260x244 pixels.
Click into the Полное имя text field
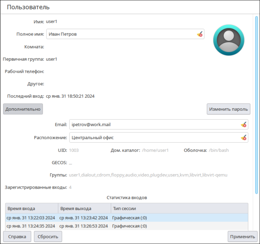(x=121, y=34)
